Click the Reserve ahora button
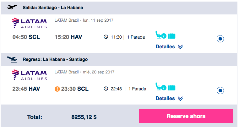Viewport: 239px width, 129px height. [x=186, y=116]
